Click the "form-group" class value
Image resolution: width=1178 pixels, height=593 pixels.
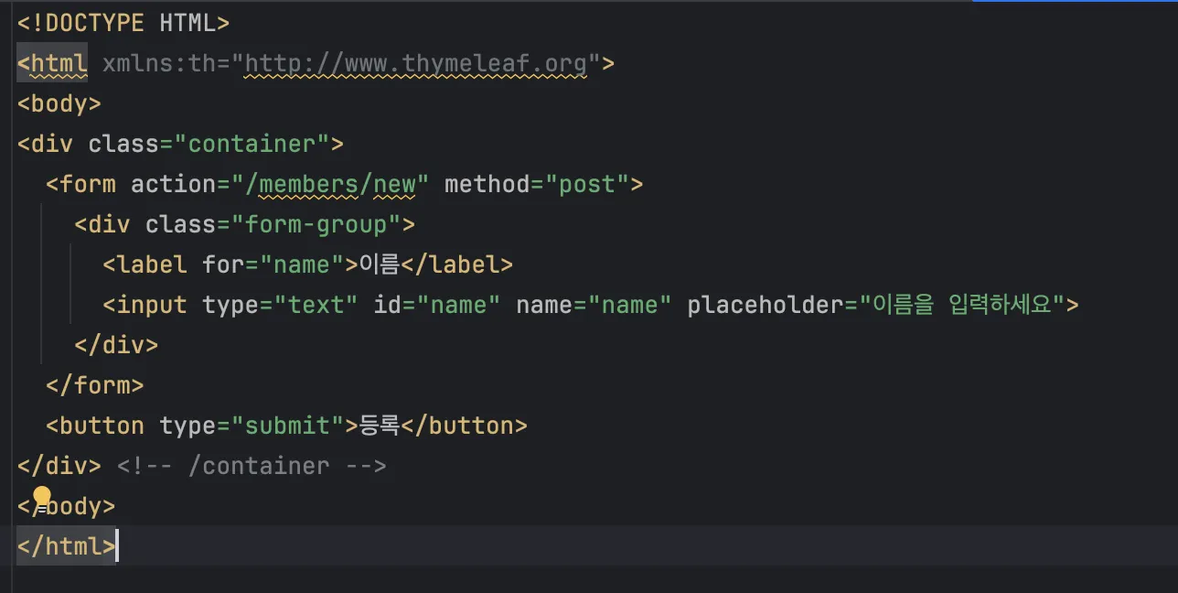pyautogui.click(x=316, y=224)
